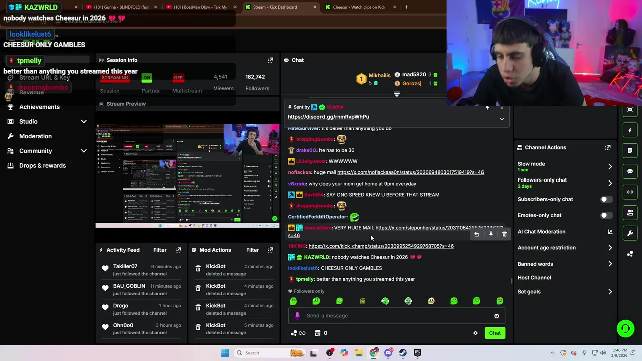Click the lightning bolt quick actions icon
The width and height of the screenshot is (642, 361).
630,130
